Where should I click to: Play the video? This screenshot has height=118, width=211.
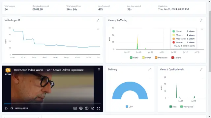[6, 108]
